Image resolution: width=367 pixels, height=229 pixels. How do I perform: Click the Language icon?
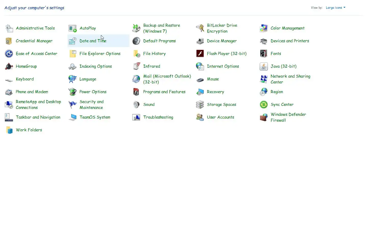click(x=73, y=79)
